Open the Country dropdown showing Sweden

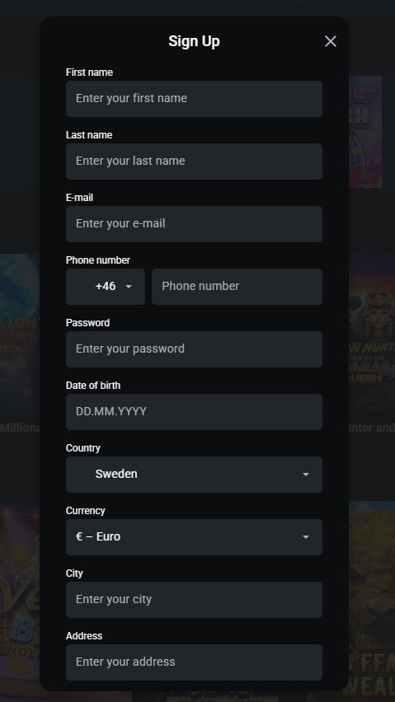click(194, 475)
